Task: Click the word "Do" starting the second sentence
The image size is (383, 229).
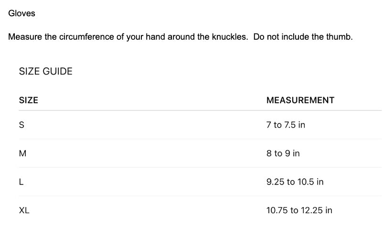Action: coord(259,37)
